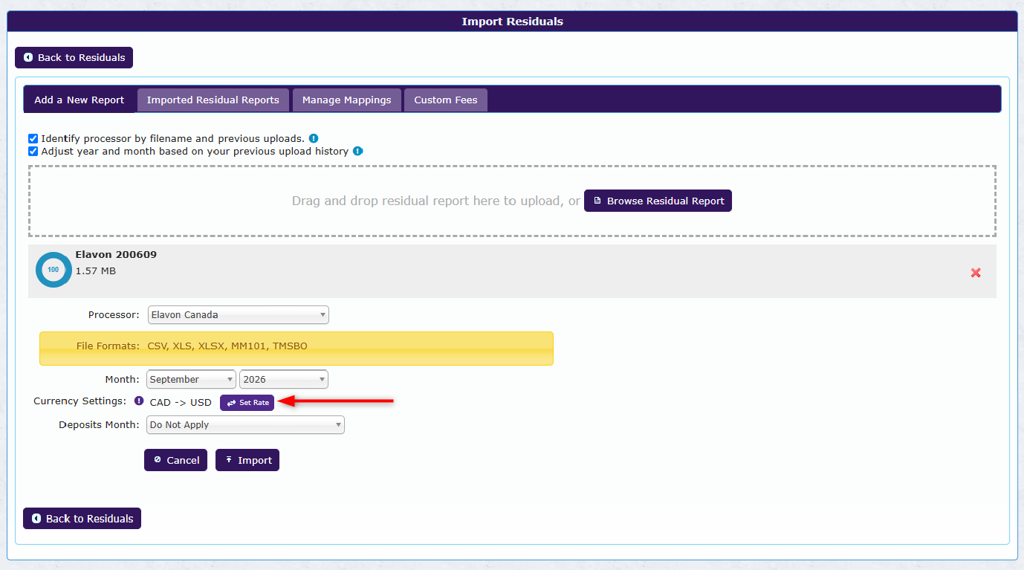The width and height of the screenshot is (1024, 570).
Task: Click the bottom Back to Residuals button
Action: (x=82, y=519)
